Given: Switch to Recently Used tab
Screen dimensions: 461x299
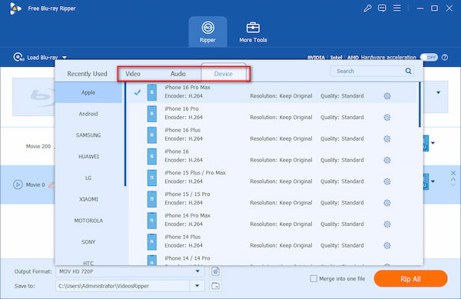Looking at the screenshot, I should pos(87,74).
